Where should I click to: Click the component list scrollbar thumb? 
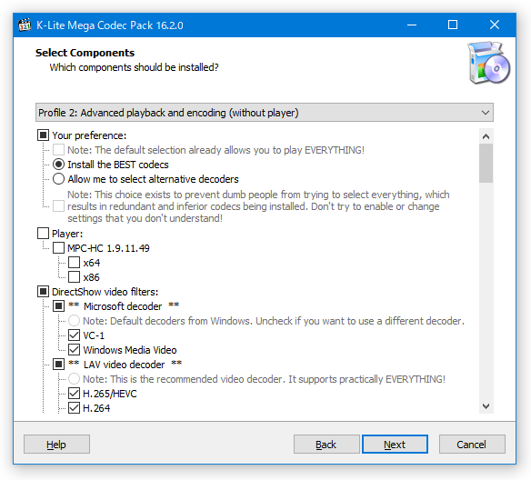(x=486, y=163)
